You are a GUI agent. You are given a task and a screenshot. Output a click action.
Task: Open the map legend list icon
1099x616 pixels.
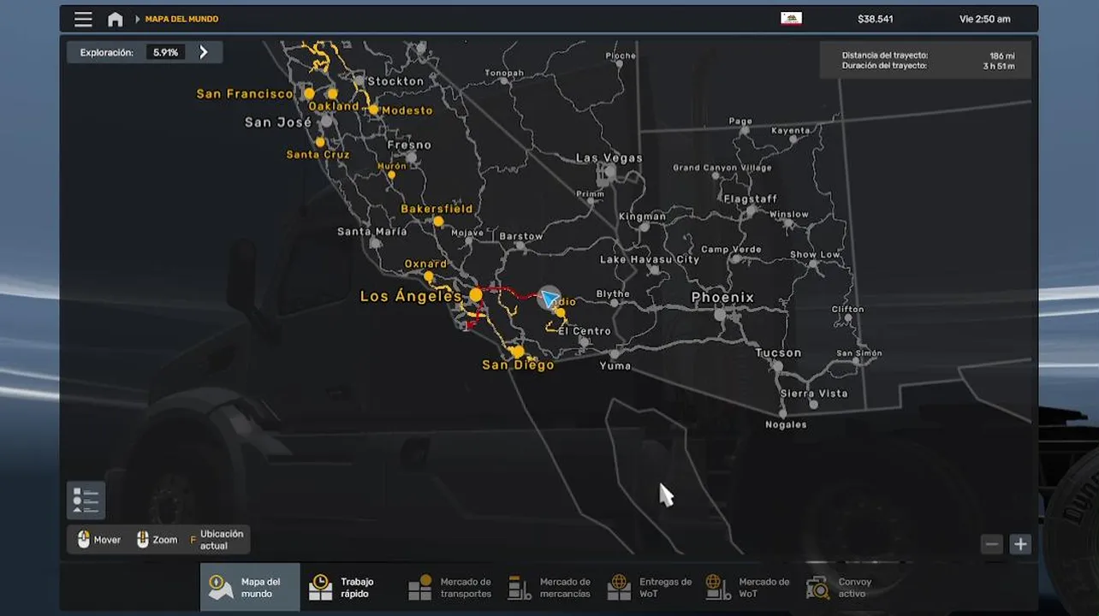pyautogui.click(x=86, y=500)
